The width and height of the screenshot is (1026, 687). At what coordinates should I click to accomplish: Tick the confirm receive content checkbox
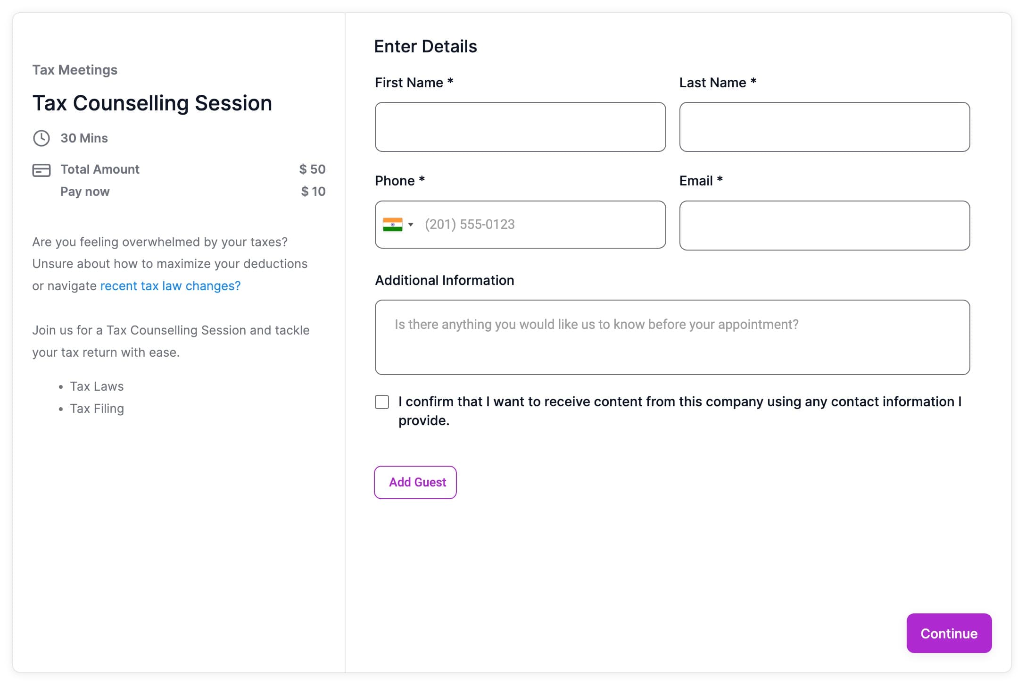click(382, 402)
